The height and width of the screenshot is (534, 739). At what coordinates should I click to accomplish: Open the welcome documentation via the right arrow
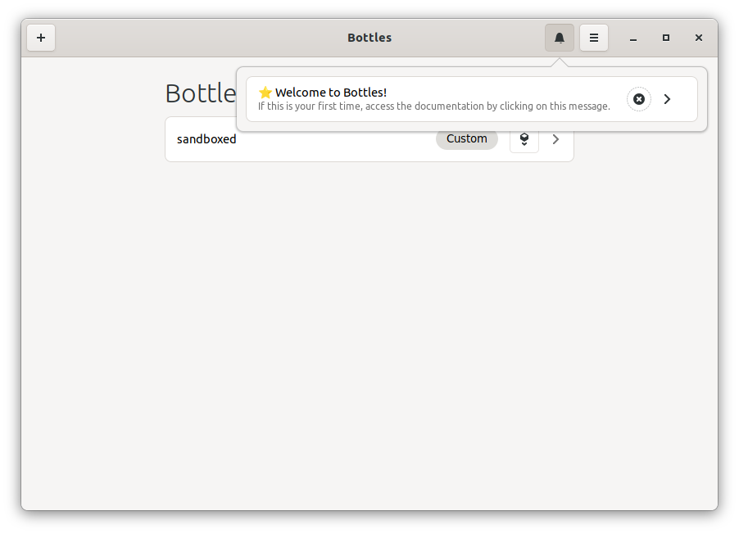[667, 98]
